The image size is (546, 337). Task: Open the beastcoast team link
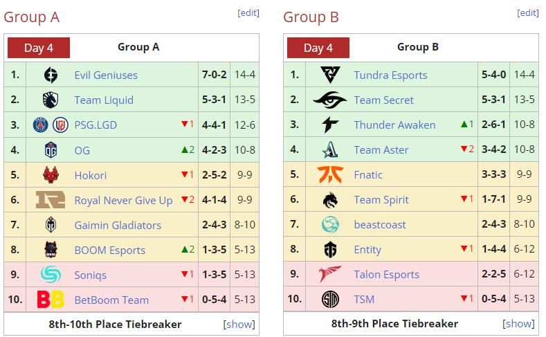point(380,225)
